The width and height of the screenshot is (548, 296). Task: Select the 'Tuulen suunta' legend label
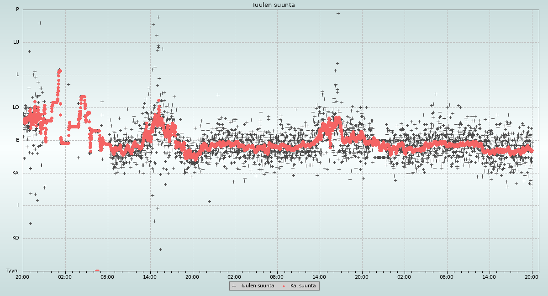[x=257, y=286]
